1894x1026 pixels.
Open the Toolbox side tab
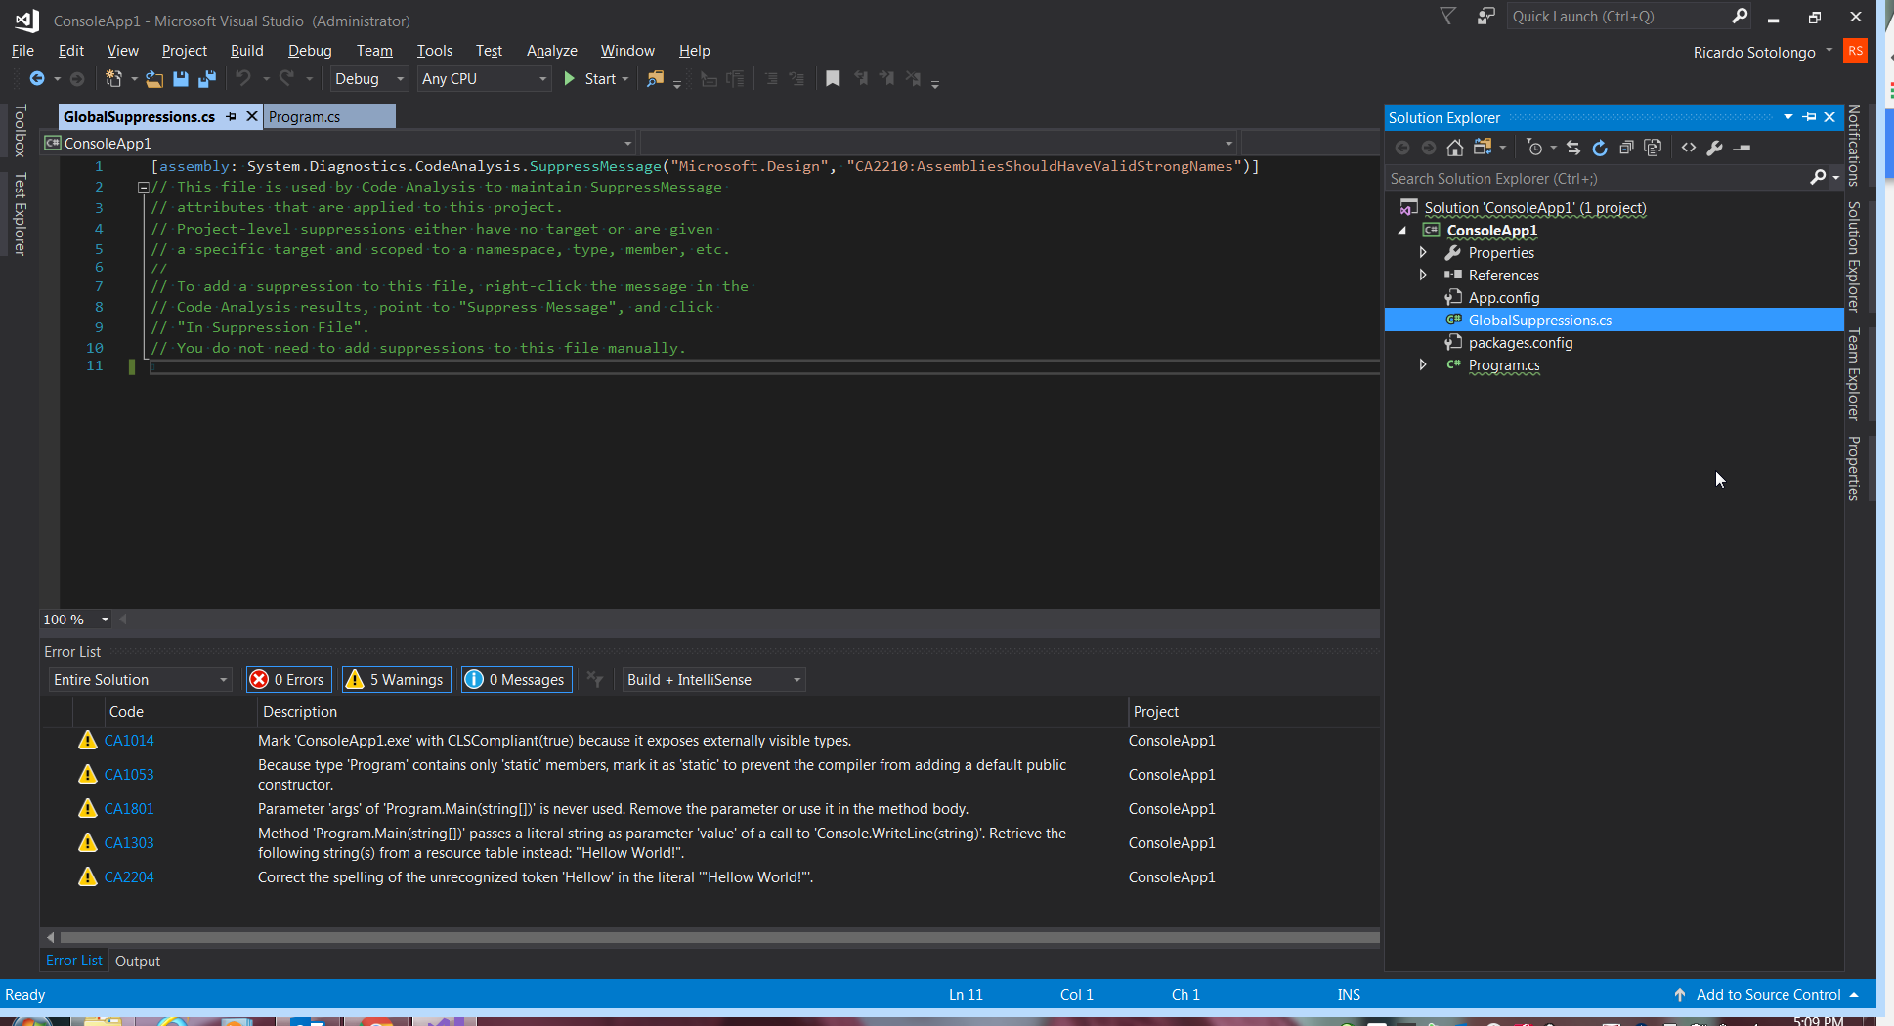coord(20,131)
